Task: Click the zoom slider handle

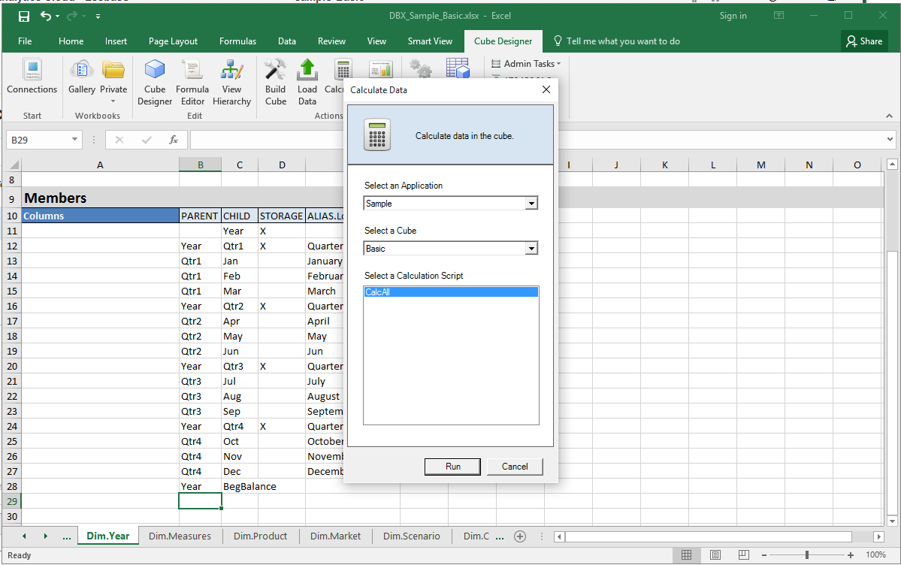Action: (x=807, y=555)
